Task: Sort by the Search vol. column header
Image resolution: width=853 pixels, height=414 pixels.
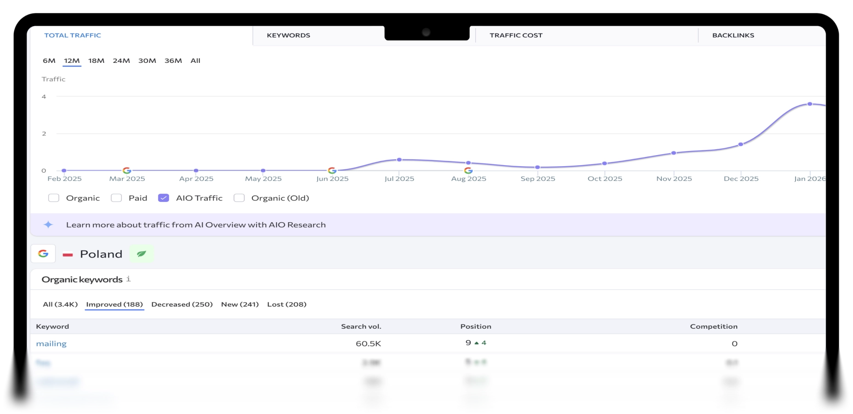Action: click(x=361, y=326)
